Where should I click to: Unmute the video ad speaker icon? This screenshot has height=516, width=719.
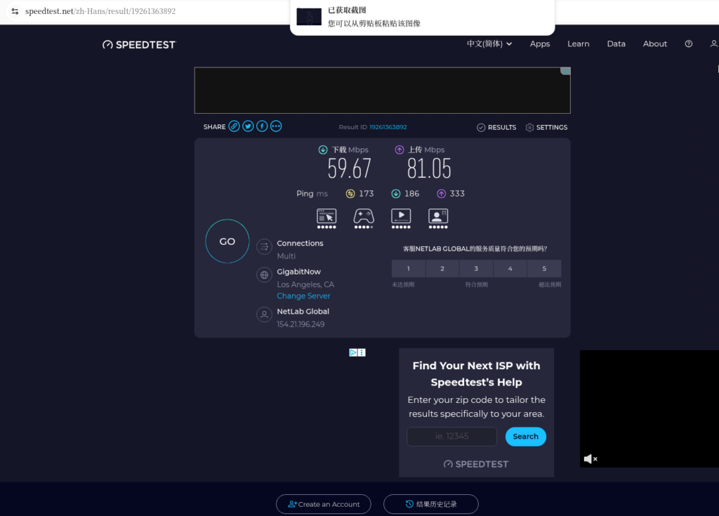[x=590, y=458]
